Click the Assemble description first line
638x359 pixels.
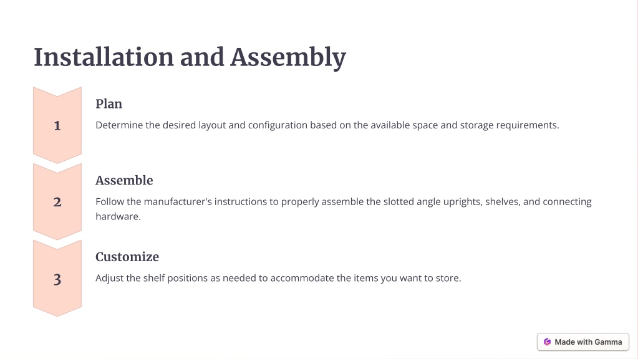344,202
